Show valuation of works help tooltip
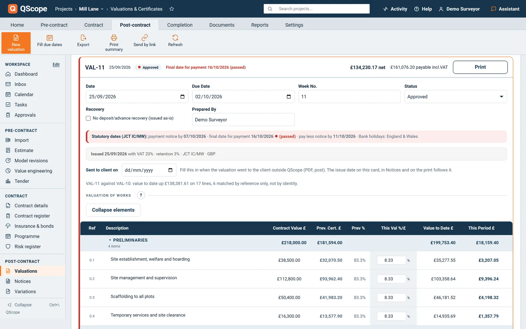The image size is (526, 329). [x=141, y=195]
